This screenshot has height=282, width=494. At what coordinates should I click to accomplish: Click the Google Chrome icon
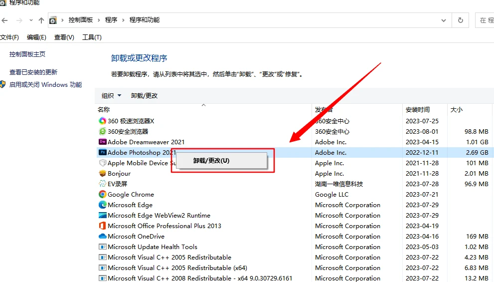pos(102,194)
